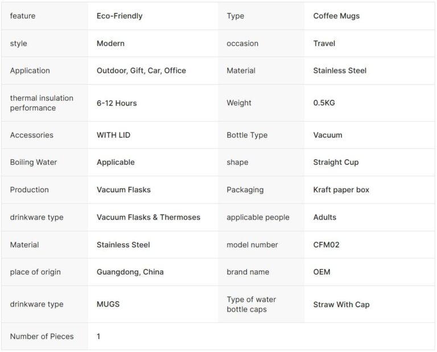Click the "Vacuum" bottle type value
Viewport: 437px width, 352px height.
(328, 135)
